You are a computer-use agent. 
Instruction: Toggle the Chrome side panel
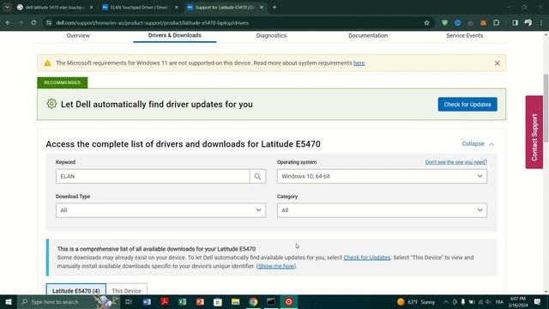tap(515, 23)
